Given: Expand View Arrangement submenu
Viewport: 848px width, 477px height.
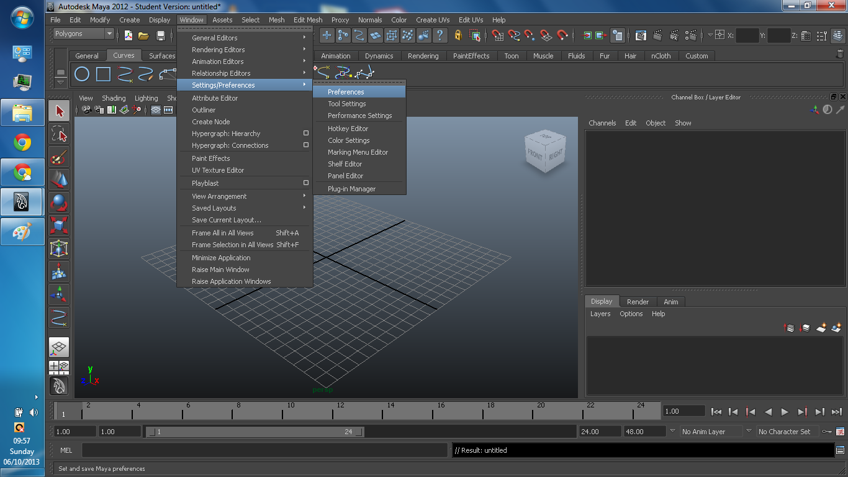Looking at the screenshot, I should (245, 196).
